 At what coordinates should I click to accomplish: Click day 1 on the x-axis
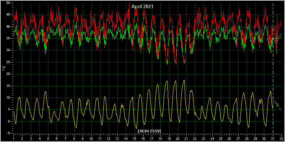[14, 138]
